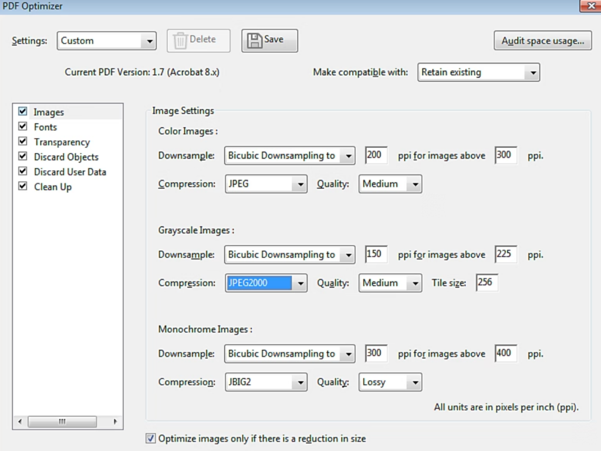This screenshot has height=451, width=601.
Task: Uncheck the Images checkbox
Action: [23, 112]
